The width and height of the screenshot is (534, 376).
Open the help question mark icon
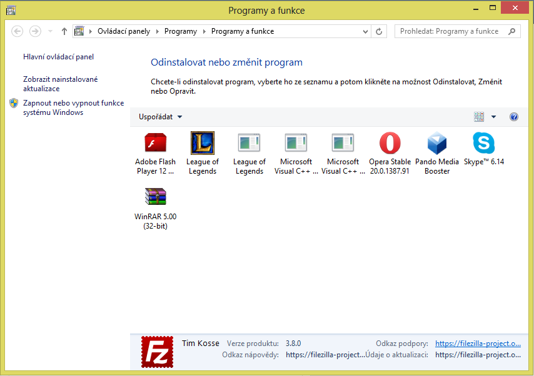tap(514, 117)
